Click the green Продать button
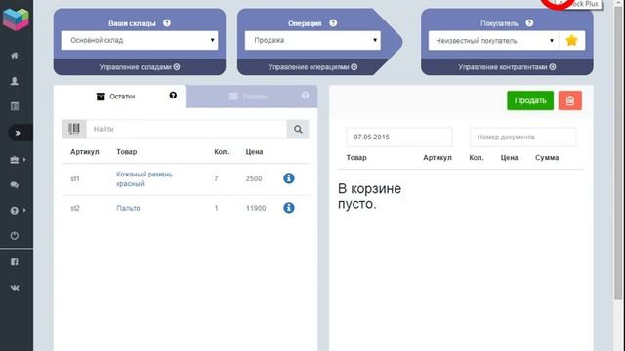Screen dimensions: 625x351 [530, 100]
